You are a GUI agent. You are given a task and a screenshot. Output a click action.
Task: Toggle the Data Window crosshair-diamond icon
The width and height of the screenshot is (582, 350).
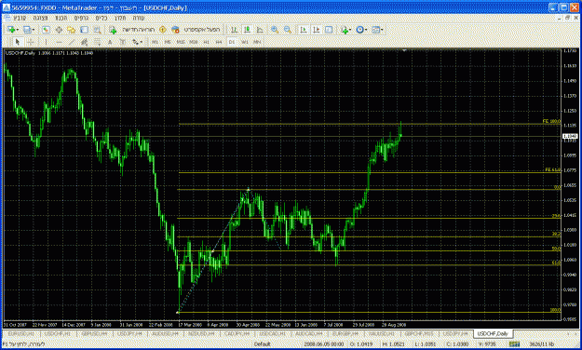click(59, 30)
